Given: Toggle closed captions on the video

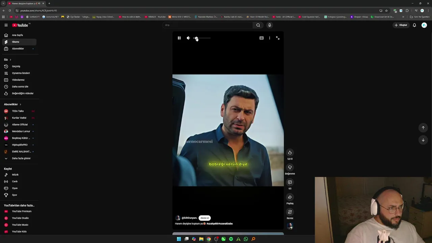Looking at the screenshot, I should [x=261, y=38].
